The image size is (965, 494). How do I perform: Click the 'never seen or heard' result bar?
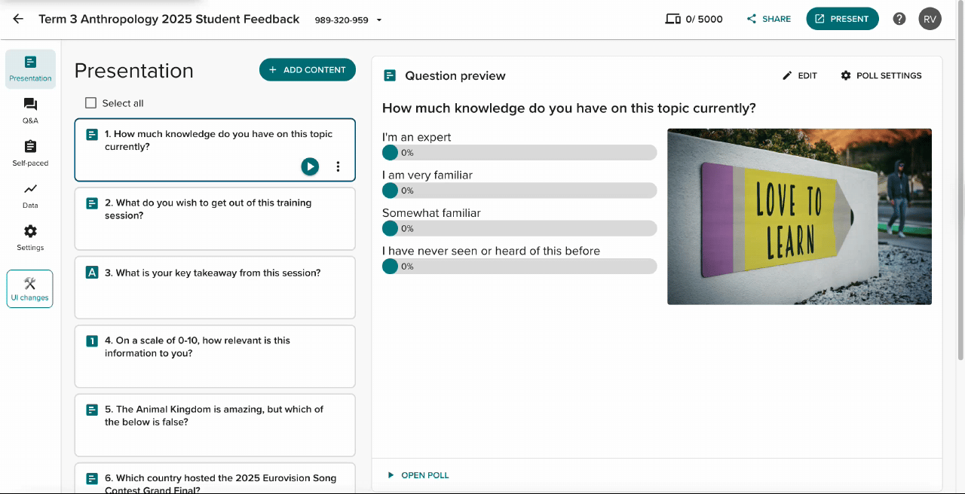519,267
